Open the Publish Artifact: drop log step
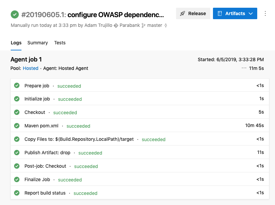Image resolution: width=275 pixels, height=205 pixels. pyautogui.click(x=140, y=152)
